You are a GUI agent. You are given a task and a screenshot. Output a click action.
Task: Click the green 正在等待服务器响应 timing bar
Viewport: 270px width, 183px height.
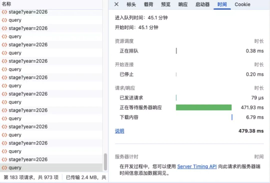coord(204,107)
